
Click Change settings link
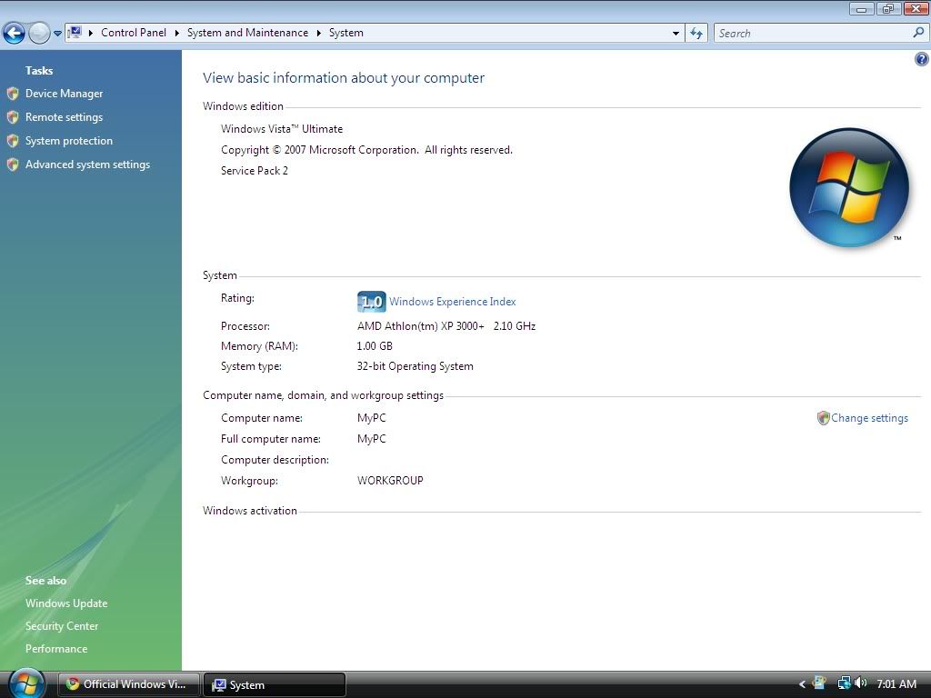coord(869,418)
